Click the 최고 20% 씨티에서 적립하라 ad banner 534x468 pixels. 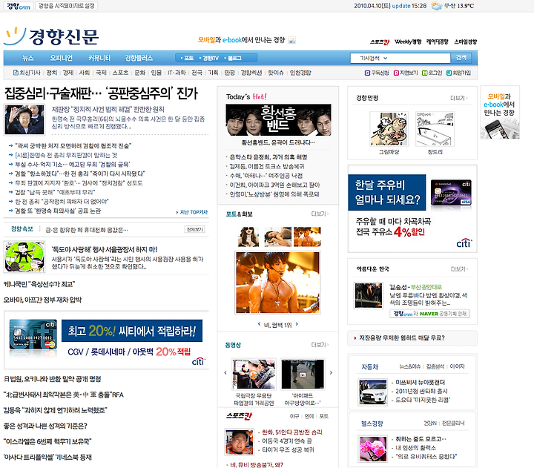pos(106,340)
